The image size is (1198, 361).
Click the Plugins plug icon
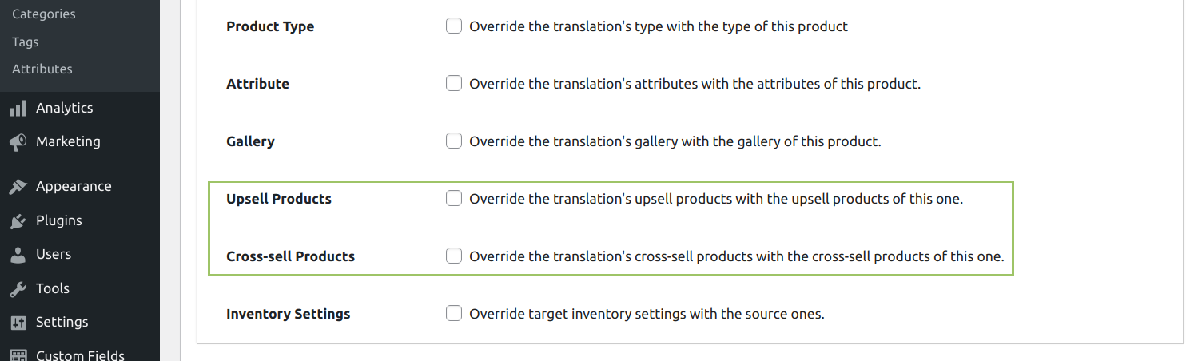18,221
